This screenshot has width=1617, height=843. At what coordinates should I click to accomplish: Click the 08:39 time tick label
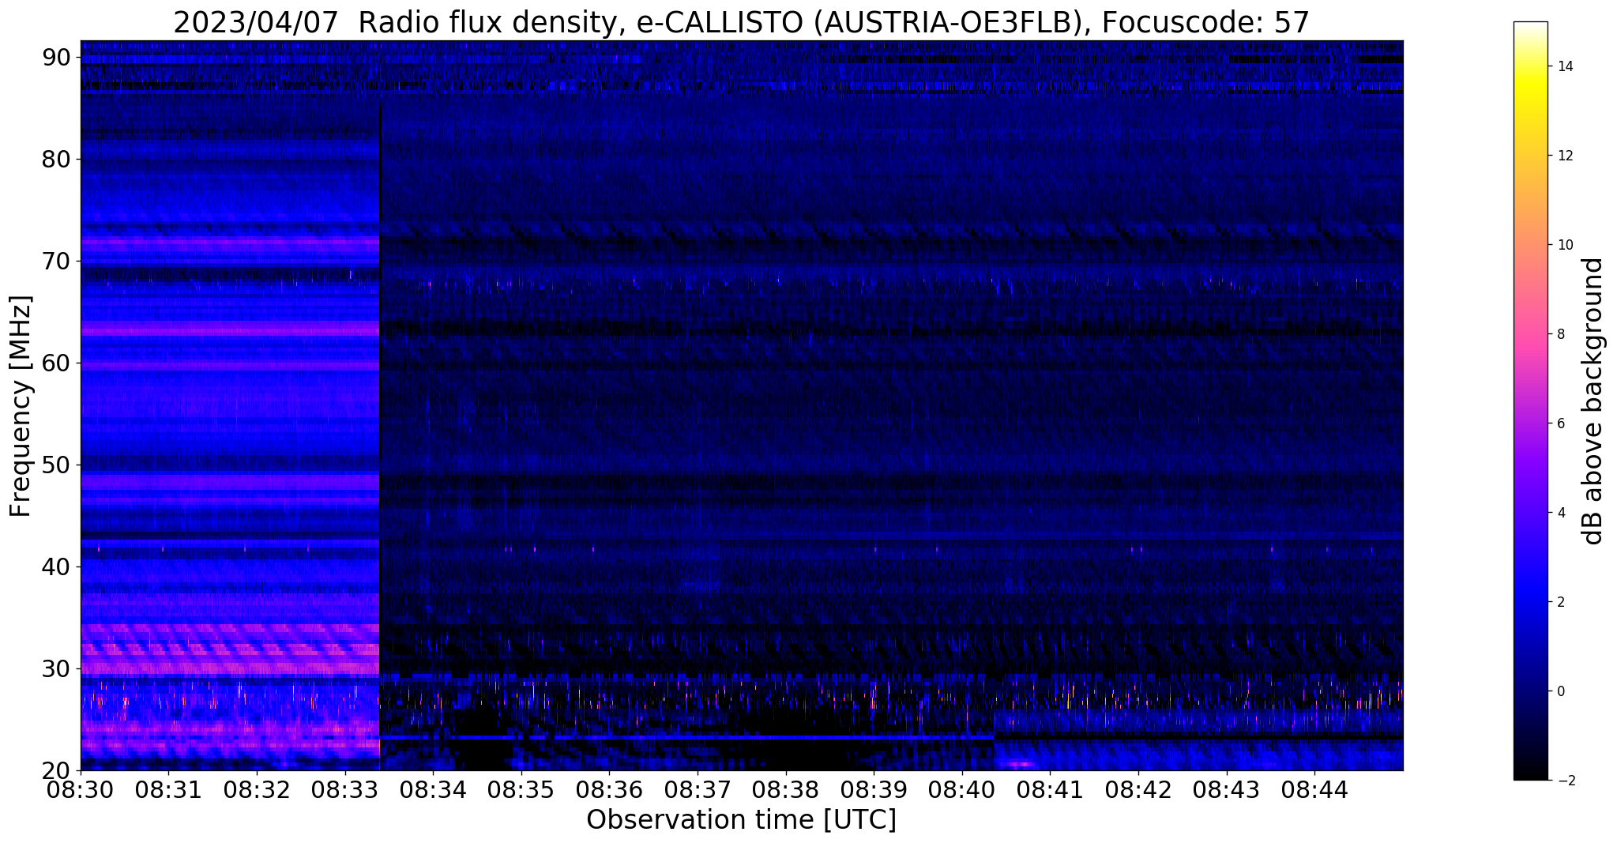[874, 789]
